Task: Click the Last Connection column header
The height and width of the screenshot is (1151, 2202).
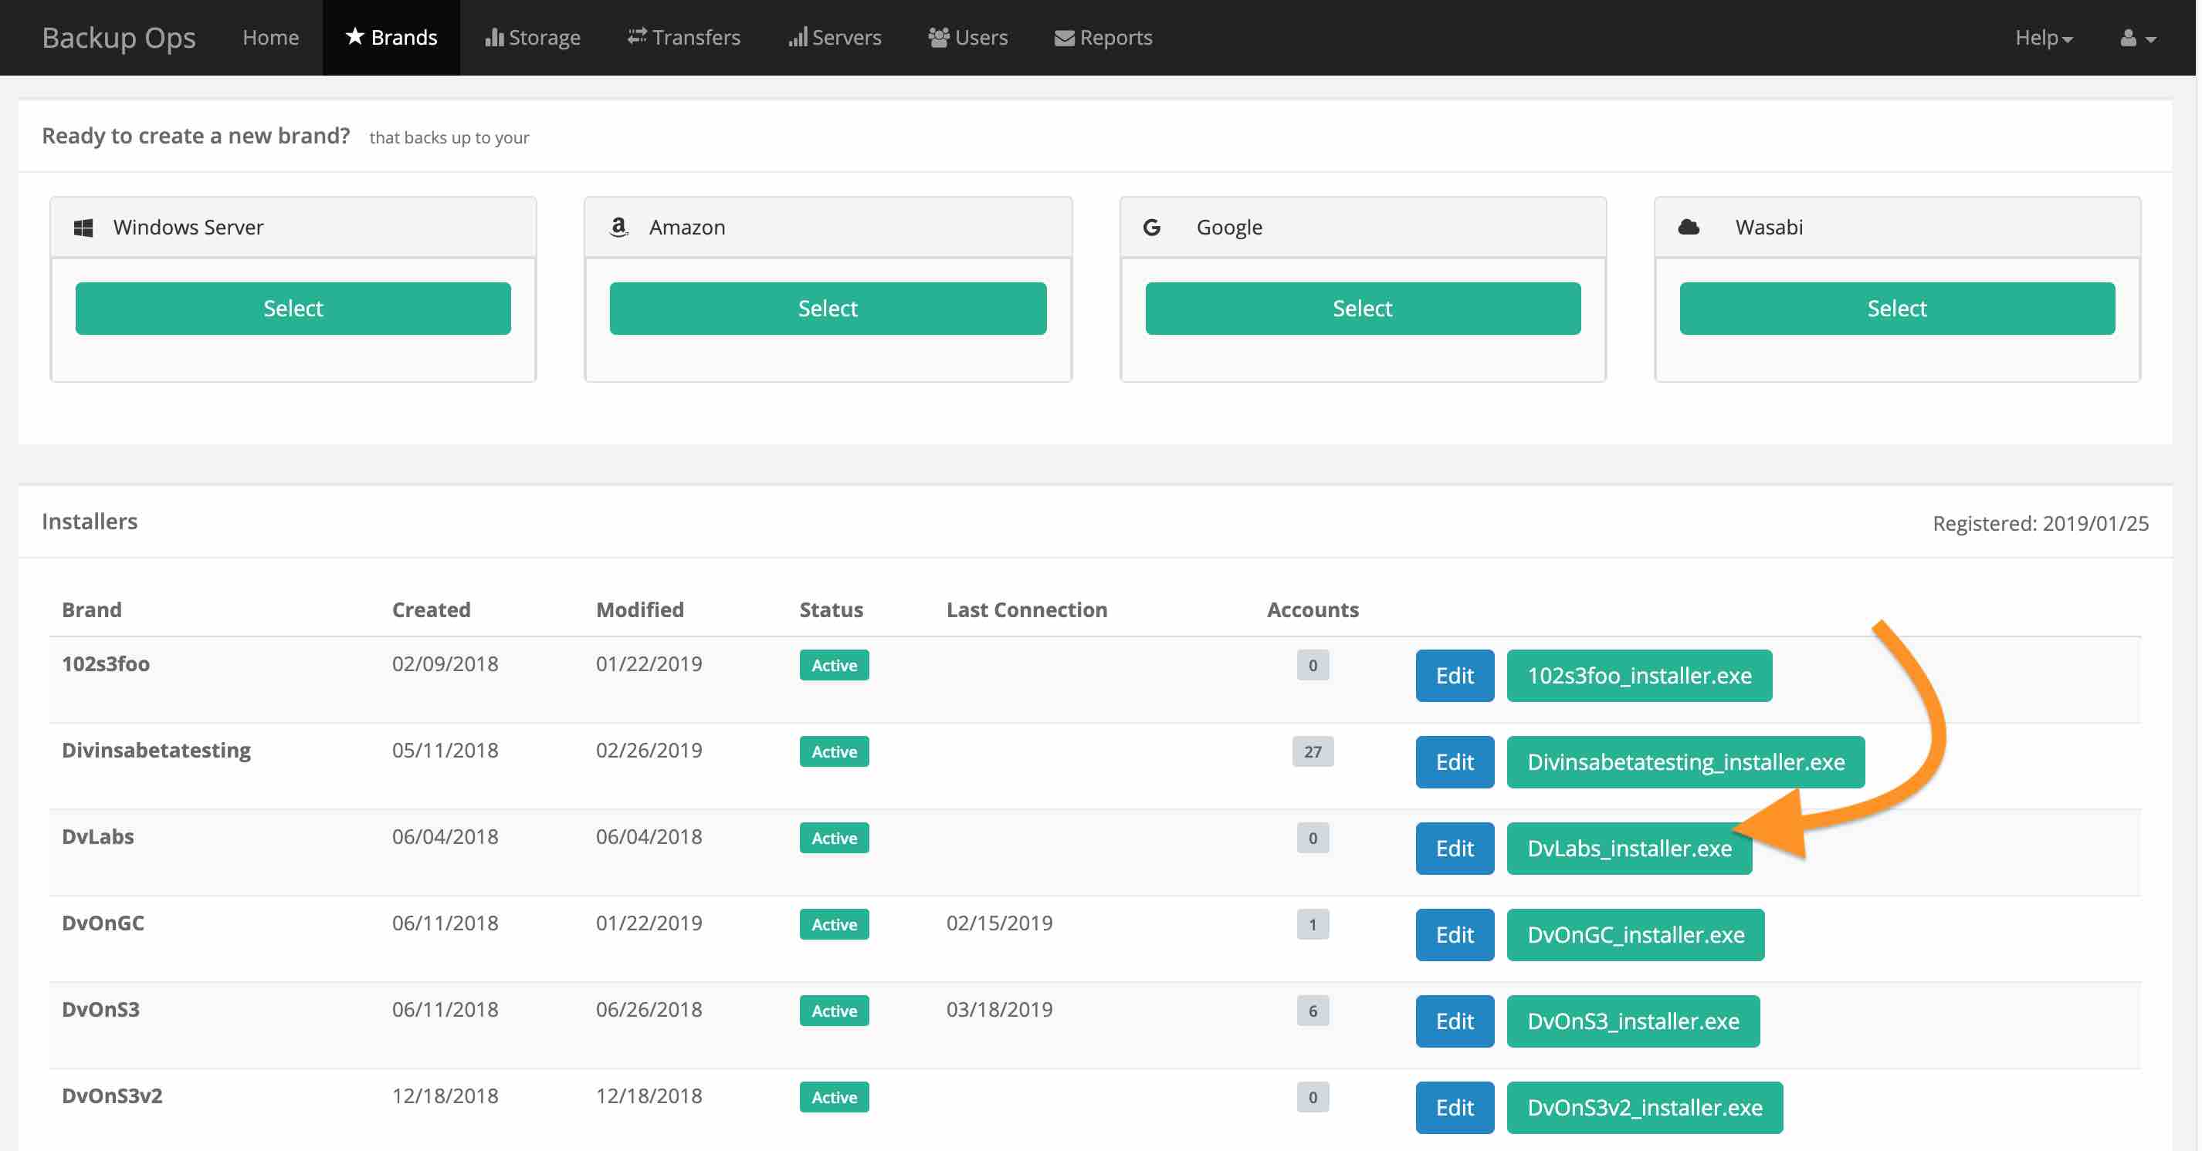Action: tap(1027, 609)
